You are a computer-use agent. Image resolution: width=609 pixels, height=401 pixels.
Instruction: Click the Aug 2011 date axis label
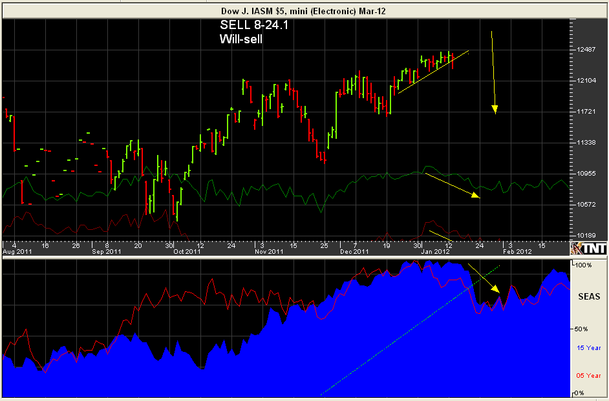[x=17, y=252]
